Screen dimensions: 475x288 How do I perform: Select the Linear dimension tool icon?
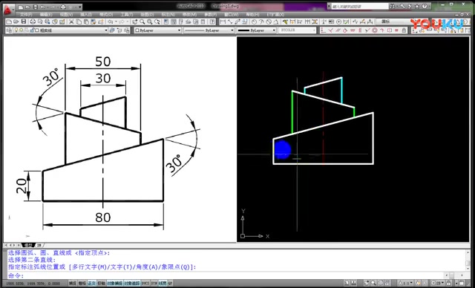tap(223, 22)
